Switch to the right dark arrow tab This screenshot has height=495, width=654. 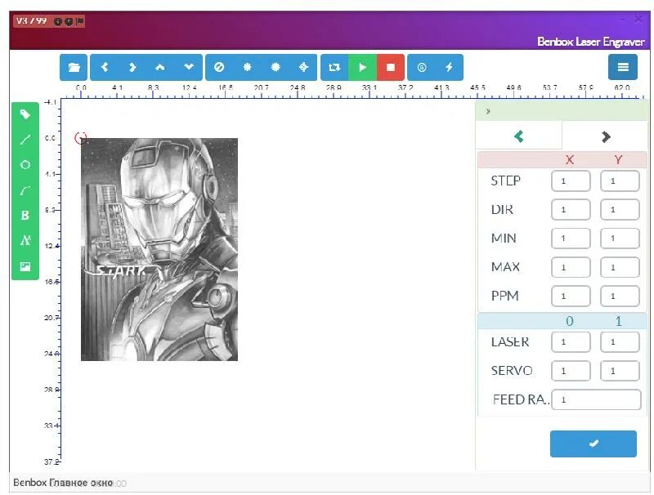(606, 136)
